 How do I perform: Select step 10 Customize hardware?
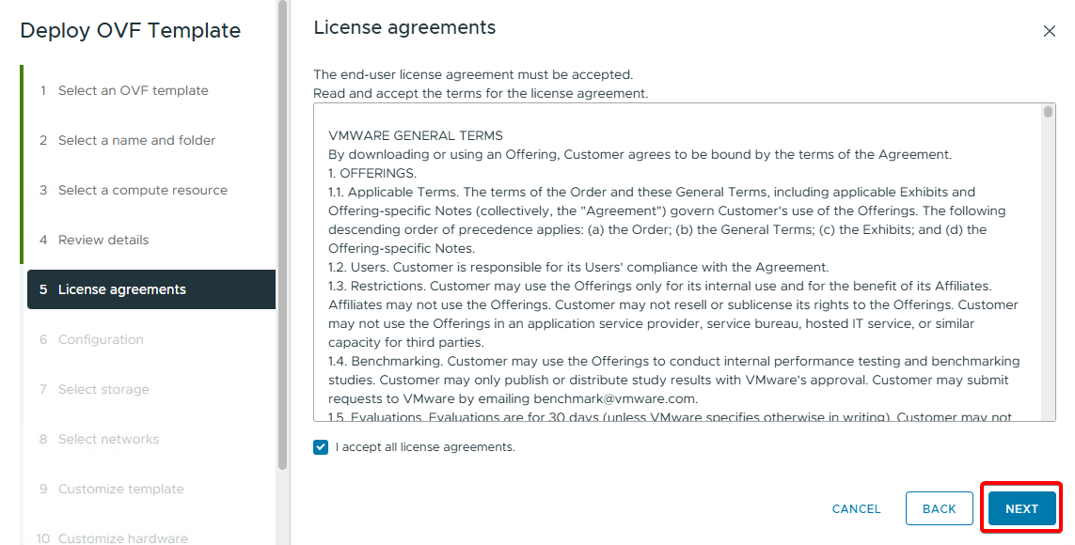(x=122, y=537)
